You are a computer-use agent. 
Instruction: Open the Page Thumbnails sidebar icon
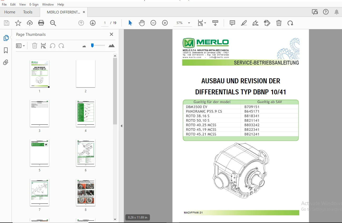[x=6, y=38]
